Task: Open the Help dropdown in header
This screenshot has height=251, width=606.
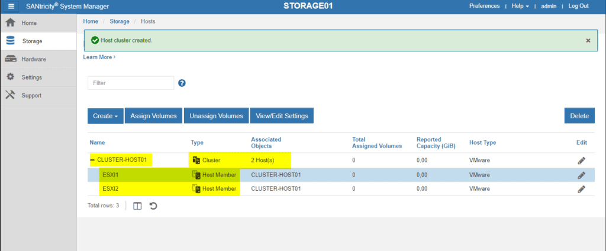Action: 520,6
